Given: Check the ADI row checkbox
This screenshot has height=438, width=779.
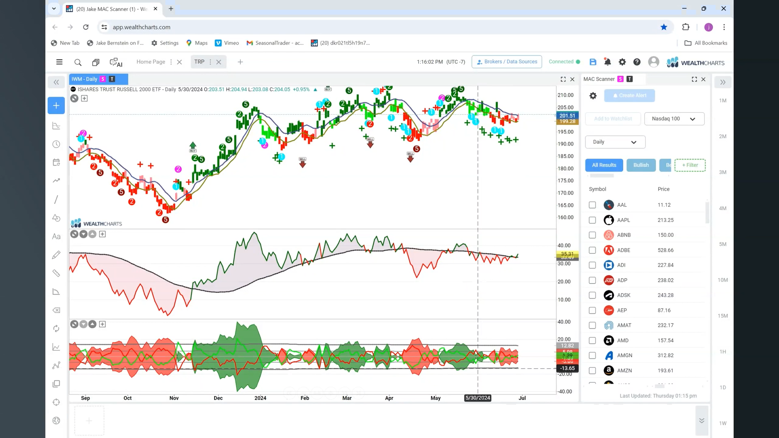Looking at the screenshot, I should tap(592, 265).
